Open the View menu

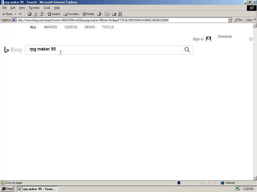coord(22,8)
